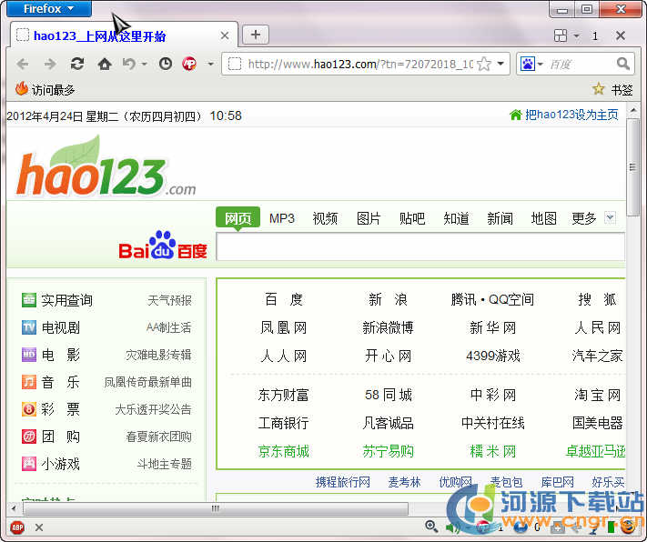Click the Adblock Plus icon in toolbar
This screenshot has width=647, height=542.
tap(189, 64)
